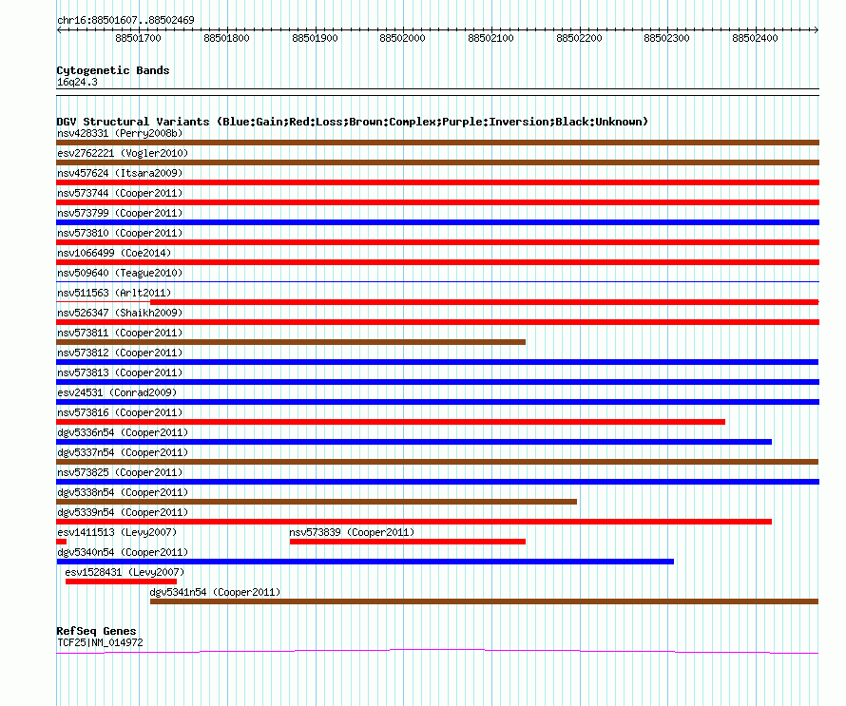Image resolution: width=846 pixels, height=706 pixels.
Task: Click the nsv509640 (Teague2010) label
Action: (x=120, y=273)
